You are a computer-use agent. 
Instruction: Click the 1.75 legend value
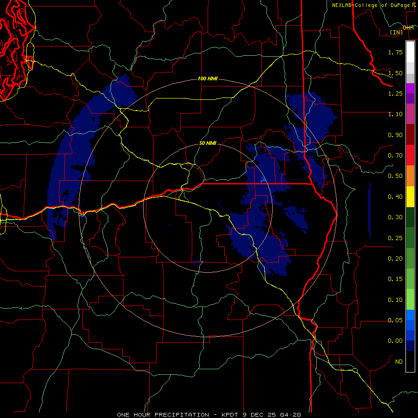[395, 52]
